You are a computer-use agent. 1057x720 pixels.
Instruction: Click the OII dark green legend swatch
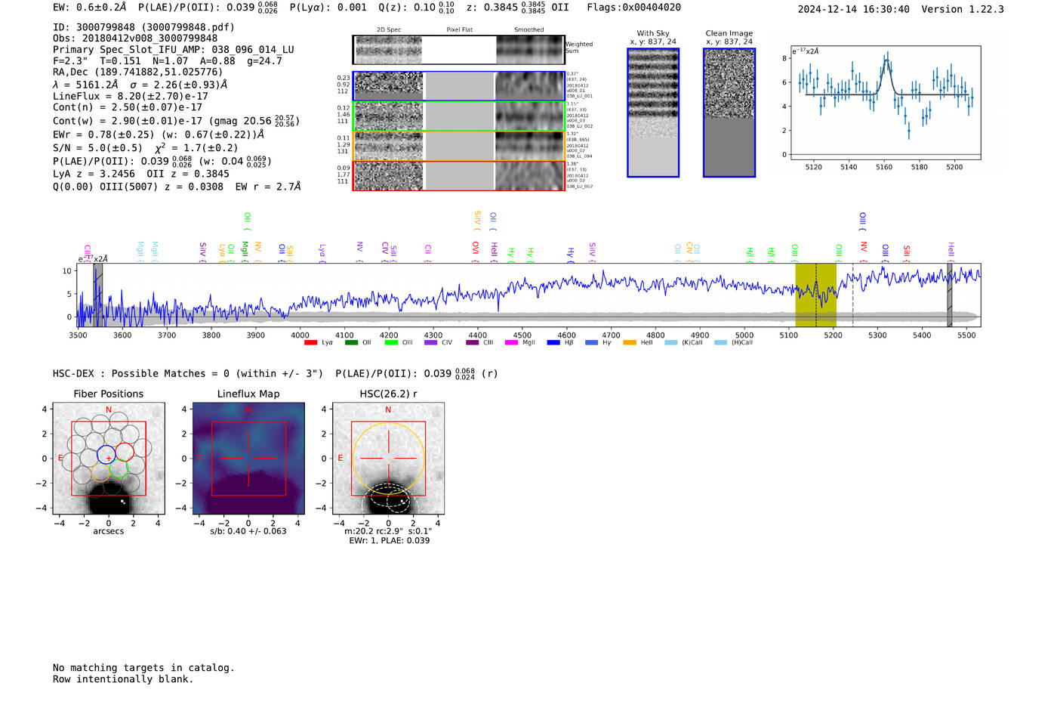point(350,343)
